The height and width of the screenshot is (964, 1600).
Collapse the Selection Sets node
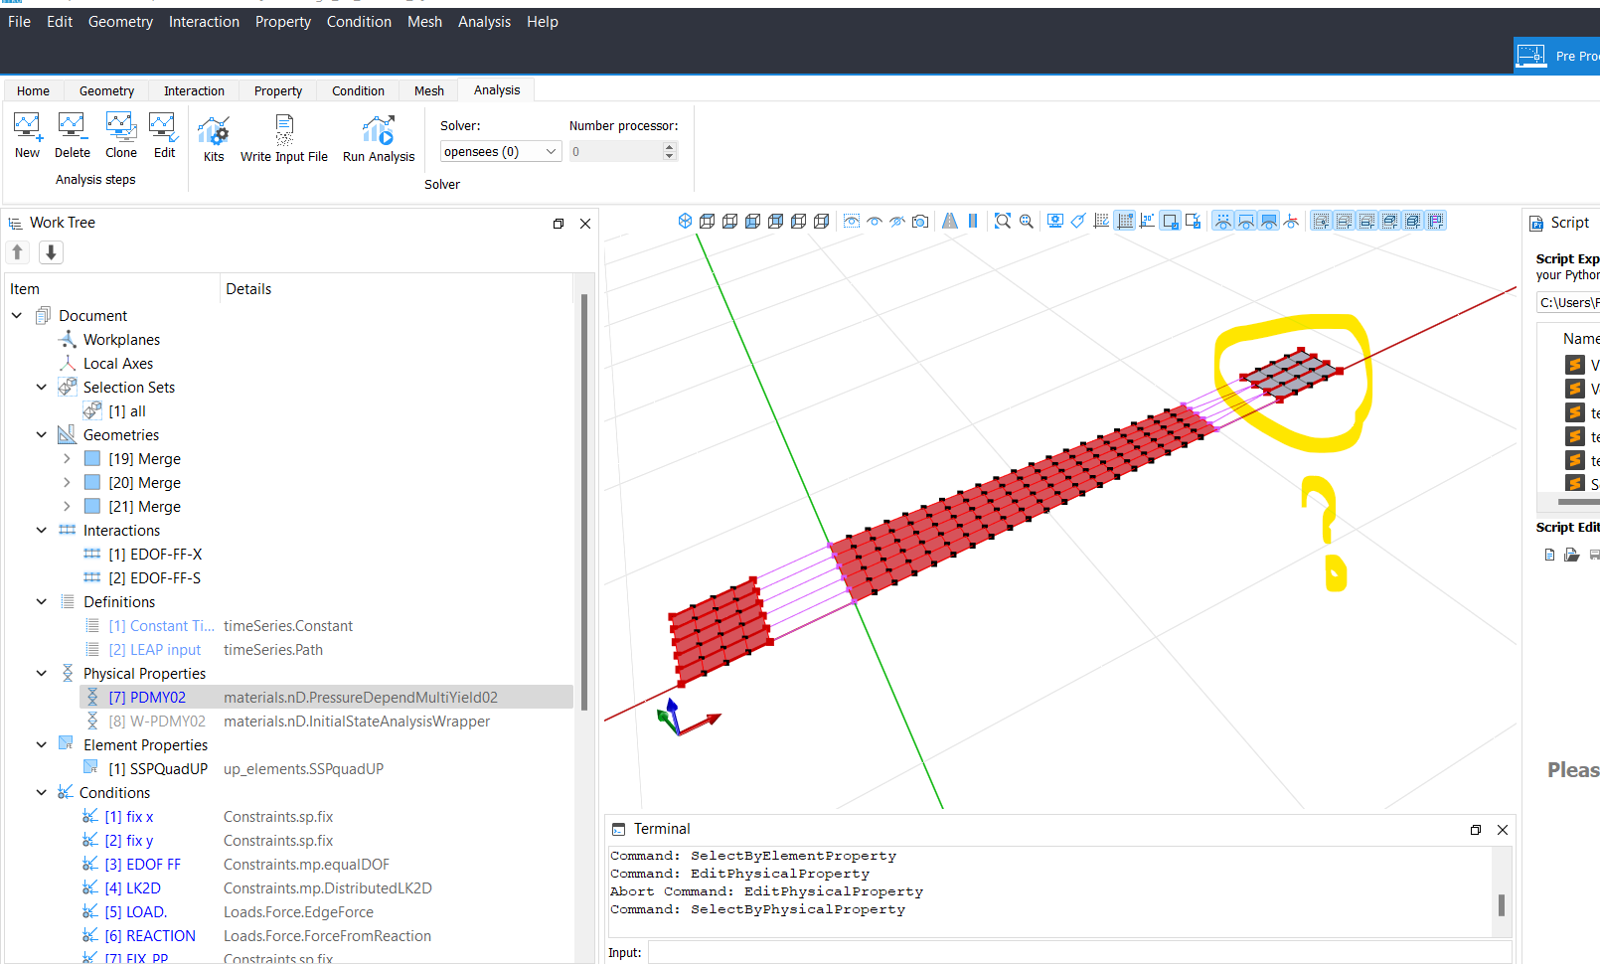42,387
